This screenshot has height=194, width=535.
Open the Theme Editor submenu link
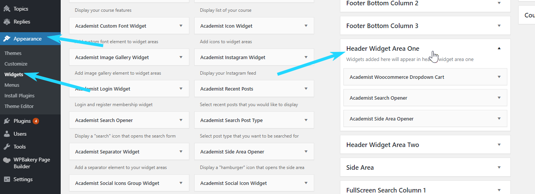pos(19,106)
